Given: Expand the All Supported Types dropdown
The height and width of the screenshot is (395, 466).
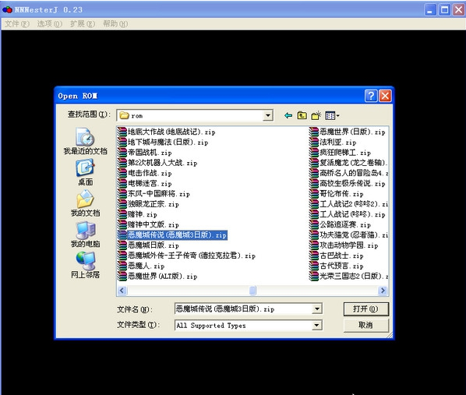Looking at the screenshot, I should click(317, 325).
